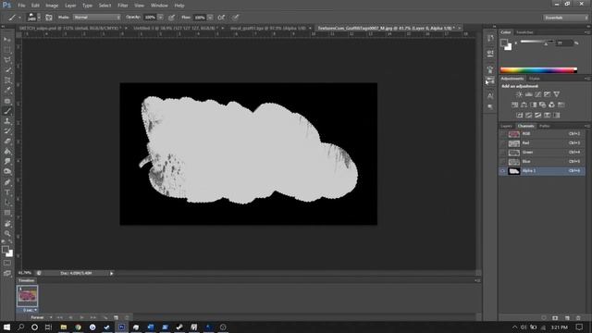Open the Essentials workspace dropdown

tap(565, 18)
